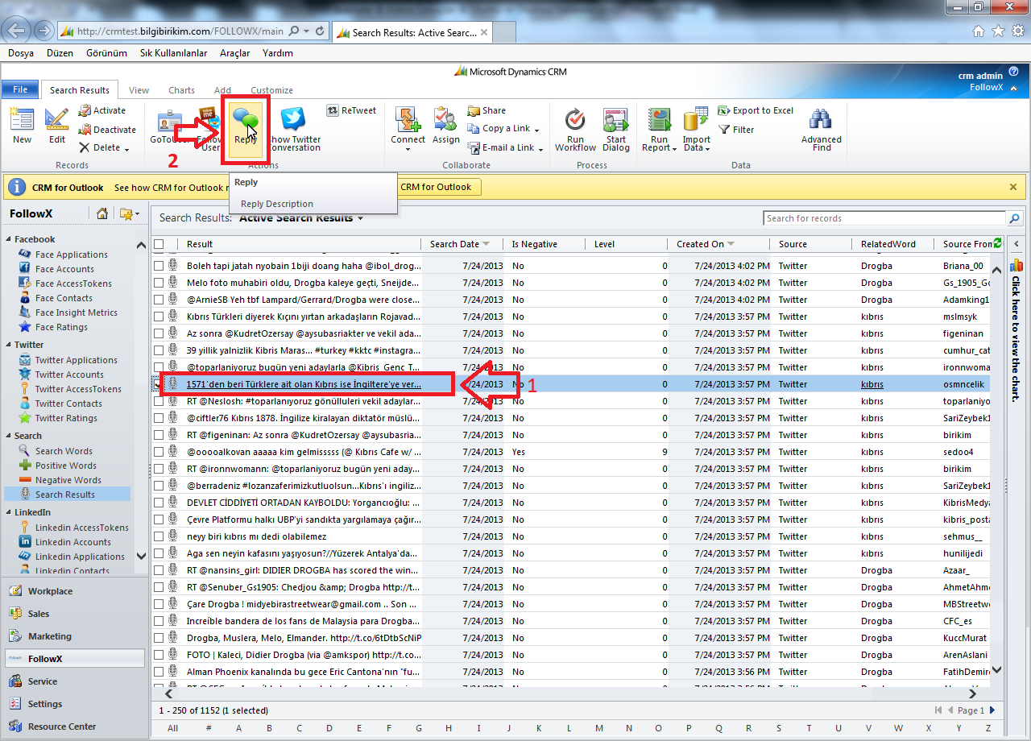Screen dimensions: 1031x741
Task: Open the browser favorites star
Action: pyautogui.click(x=998, y=31)
